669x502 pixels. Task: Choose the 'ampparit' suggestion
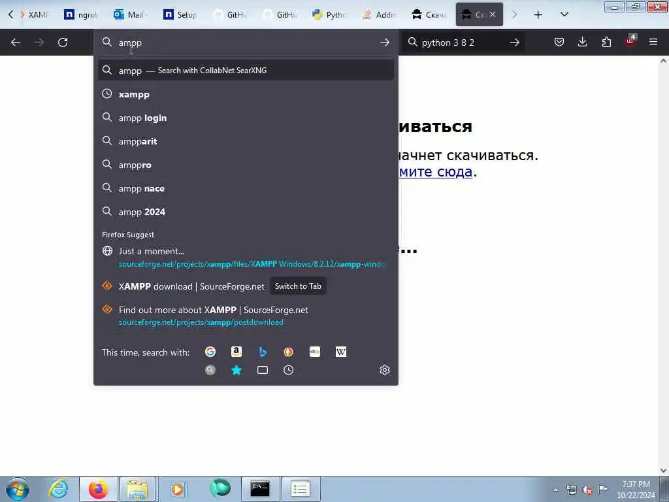tap(246, 141)
